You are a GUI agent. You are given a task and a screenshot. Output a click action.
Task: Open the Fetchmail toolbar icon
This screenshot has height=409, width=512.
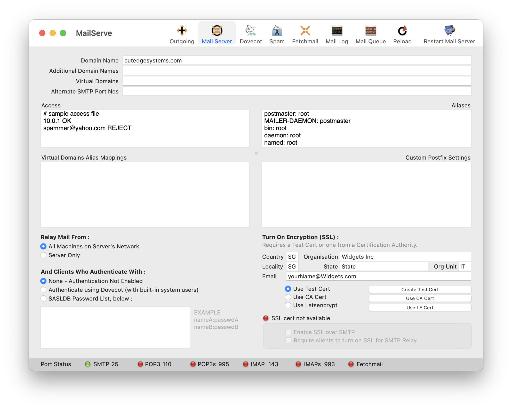[305, 31]
